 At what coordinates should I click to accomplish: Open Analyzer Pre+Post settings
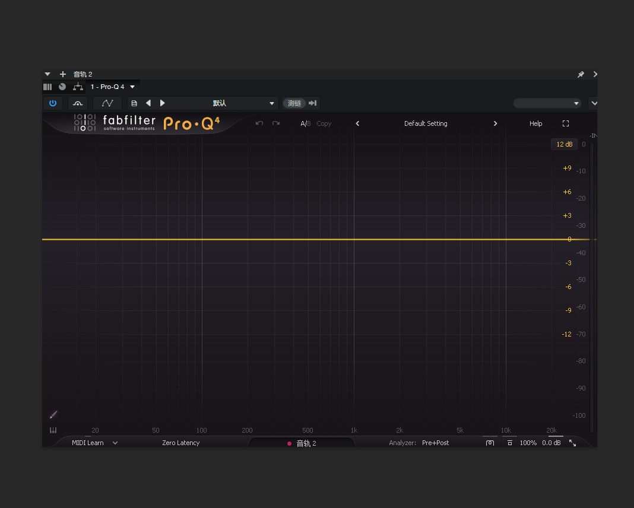[436, 443]
